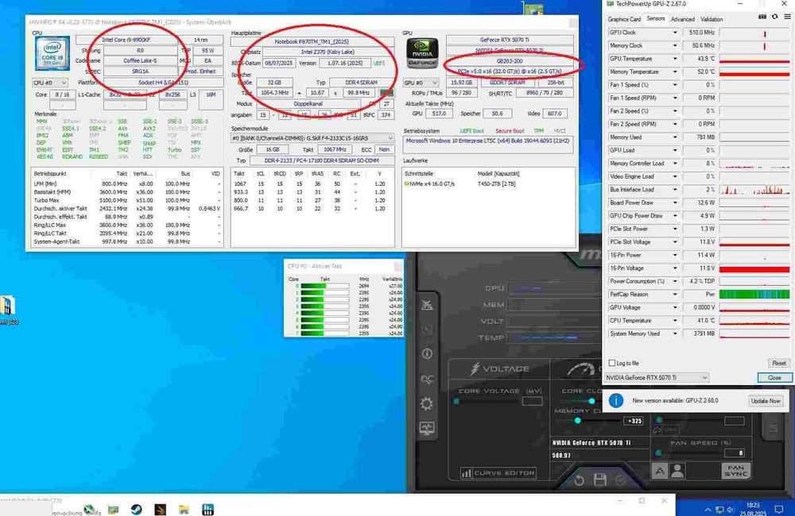Click the Reset button in GPU-Z
795x516 pixels.
pos(779,363)
